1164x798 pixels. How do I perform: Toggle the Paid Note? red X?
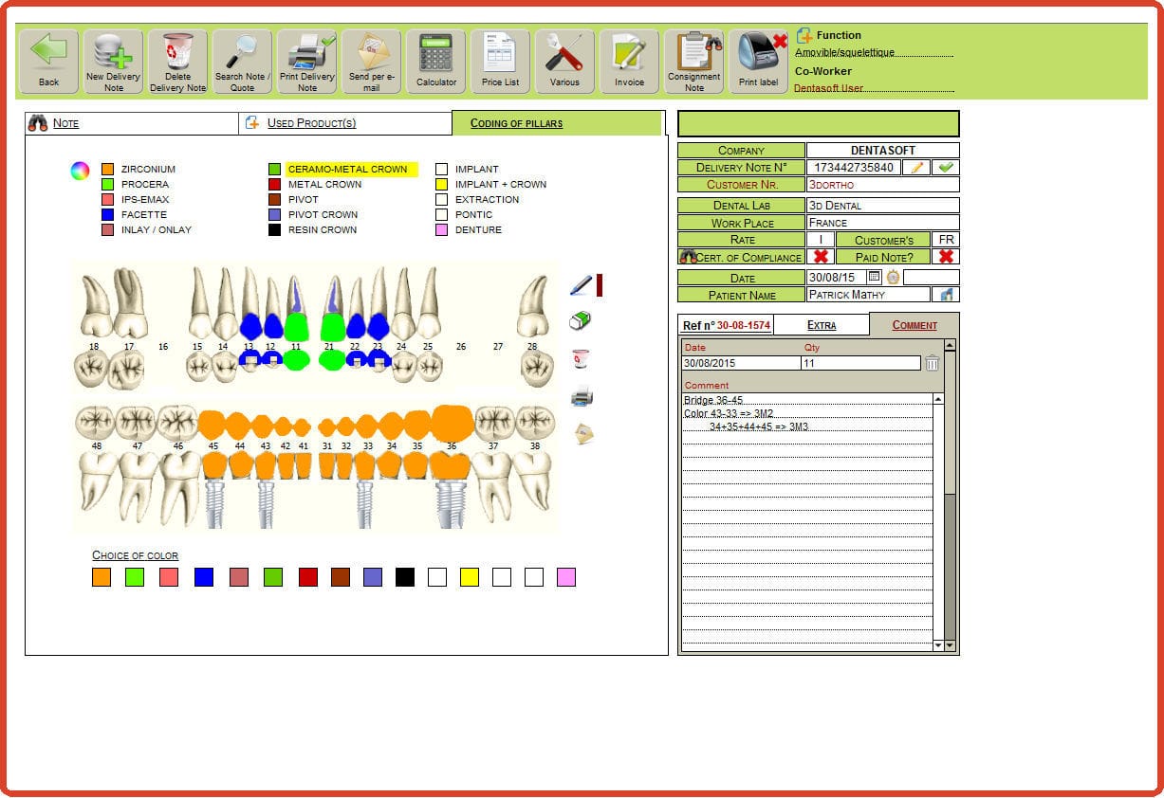pyautogui.click(x=946, y=256)
